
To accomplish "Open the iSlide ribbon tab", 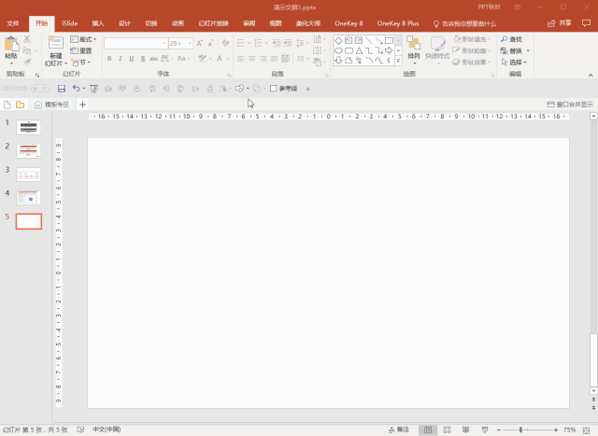I will pos(70,23).
